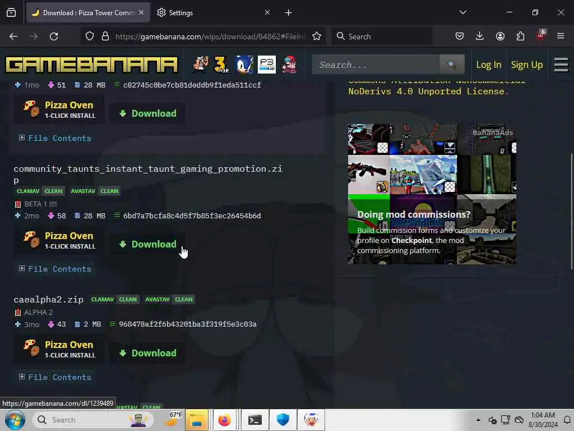Bookmark this page with the star icon
This screenshot has height=431, width=574.
(x=317, y=36)
